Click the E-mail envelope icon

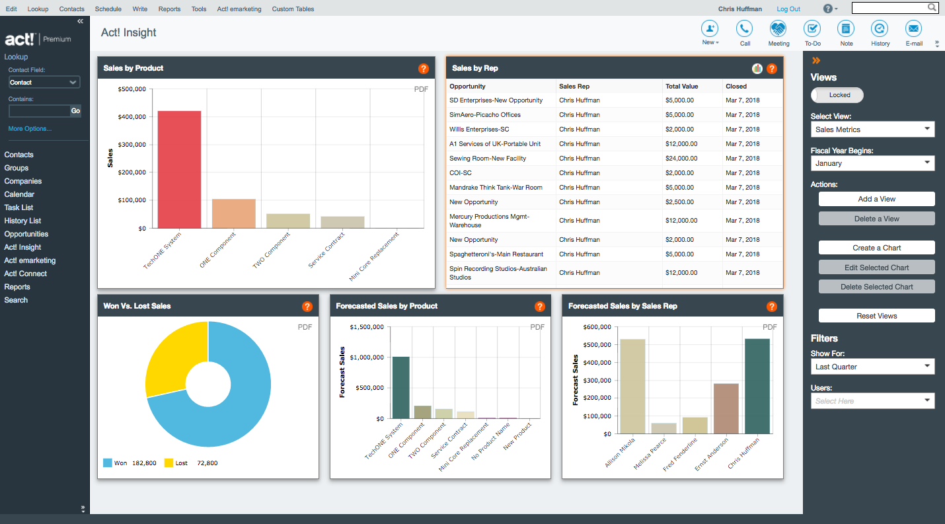[x=914, y=28]
